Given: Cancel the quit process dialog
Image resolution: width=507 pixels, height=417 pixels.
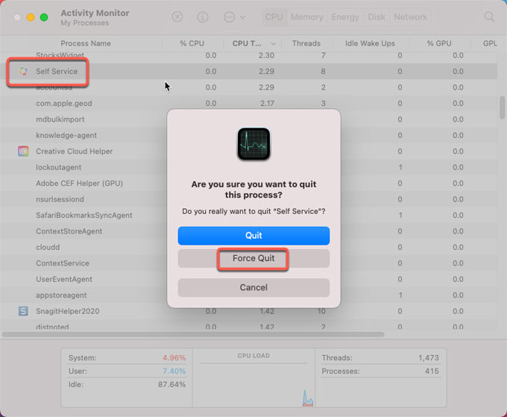Looking at the screenshot, I should point(253,288).
